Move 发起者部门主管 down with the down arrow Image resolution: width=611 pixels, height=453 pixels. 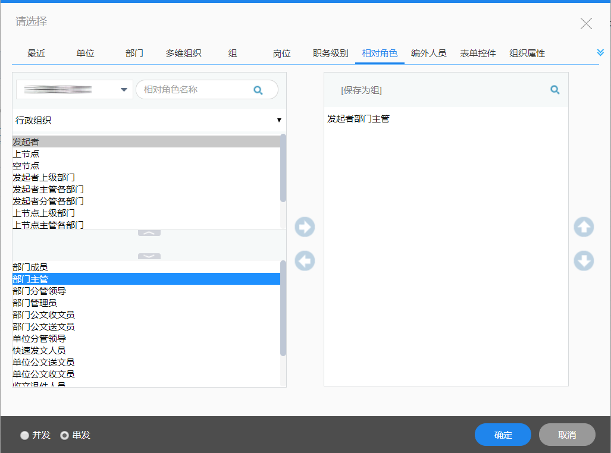583,260
